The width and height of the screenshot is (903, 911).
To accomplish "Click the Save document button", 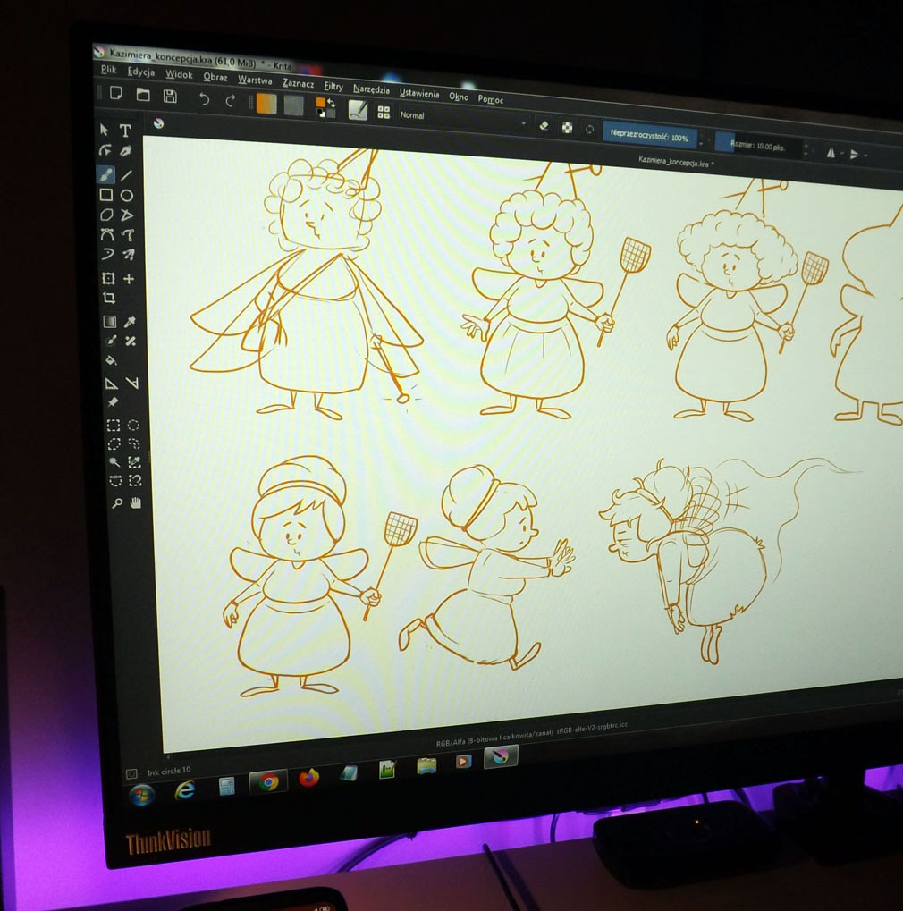I will 170,96.
